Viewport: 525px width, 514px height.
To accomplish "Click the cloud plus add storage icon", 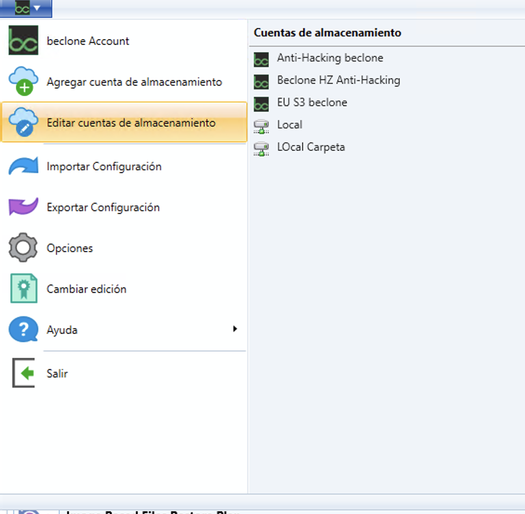I will [x=23, y=81].
